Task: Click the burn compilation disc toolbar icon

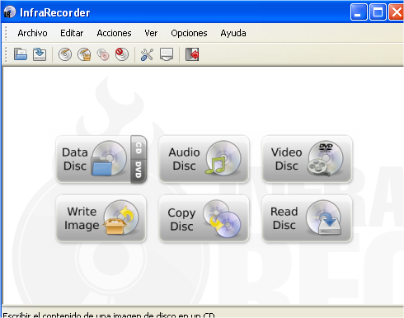Action: tap(65, 54)
